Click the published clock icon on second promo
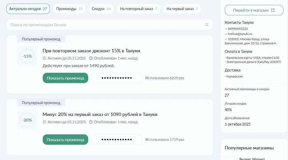This screenshot has height=160, width=288. (x=91, y=122)
